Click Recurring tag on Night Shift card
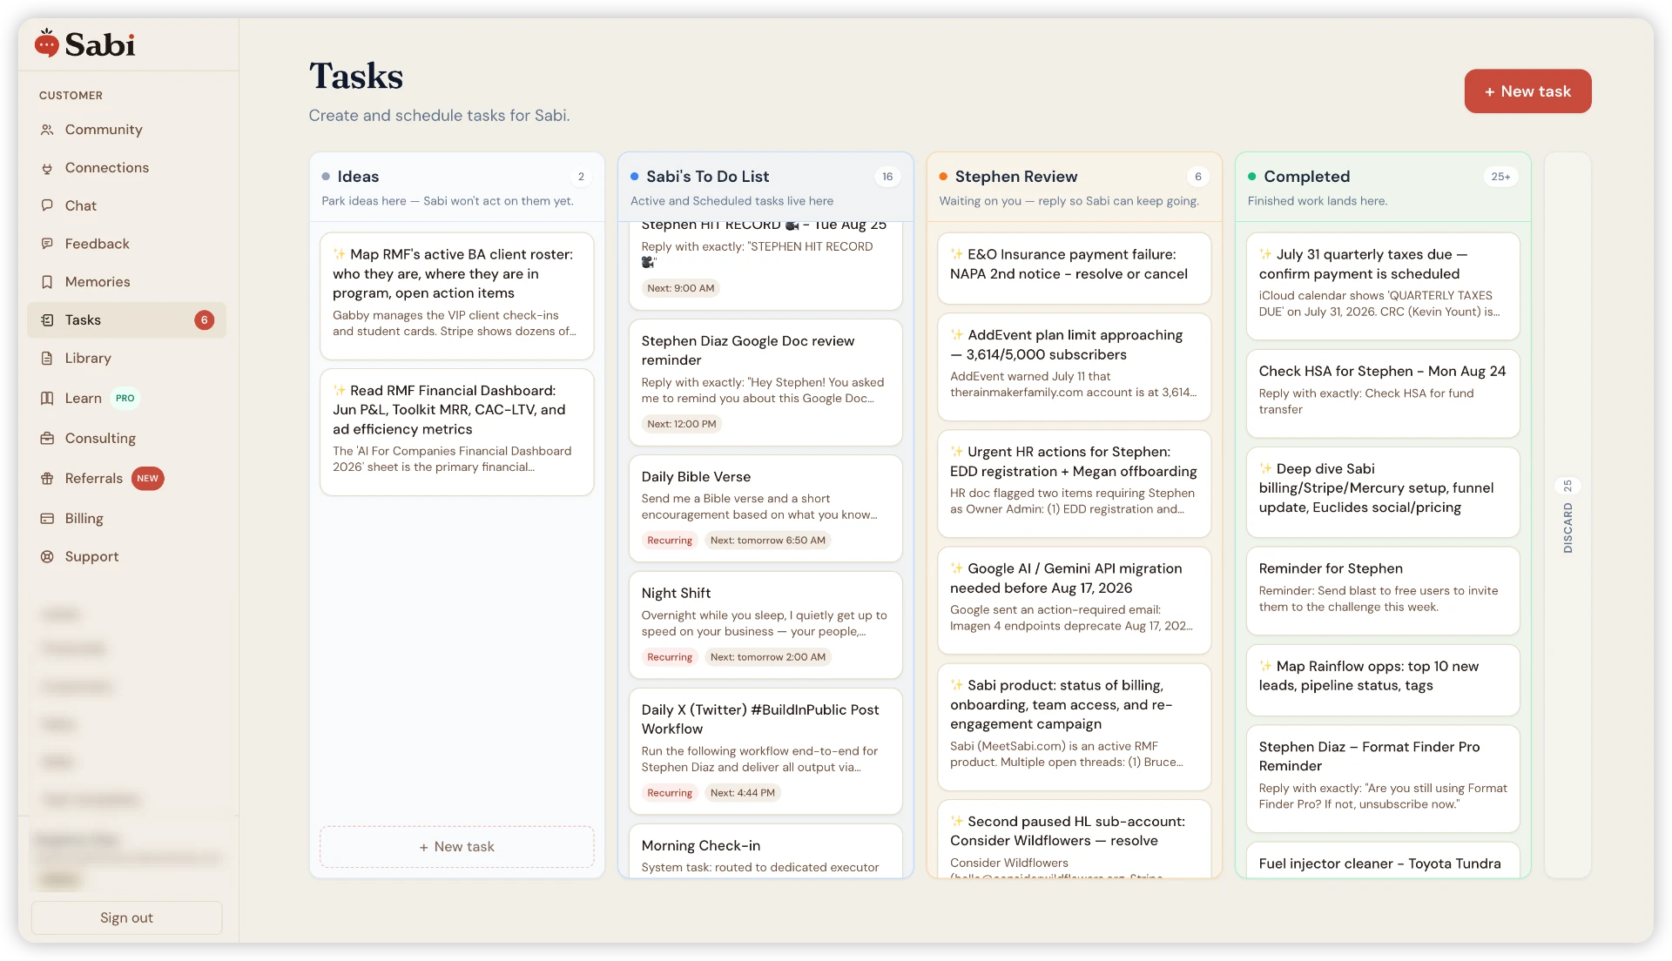The height and width of the screenshot is (961, 1672). coord(670,657)
